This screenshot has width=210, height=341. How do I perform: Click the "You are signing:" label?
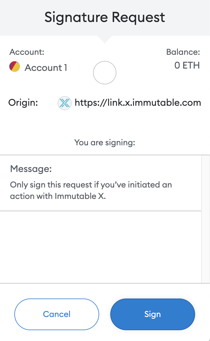(x=105, y=143)
